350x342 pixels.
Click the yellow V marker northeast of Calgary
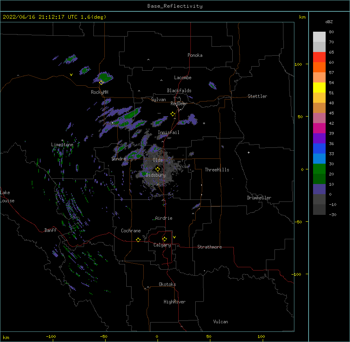point(174,237)
